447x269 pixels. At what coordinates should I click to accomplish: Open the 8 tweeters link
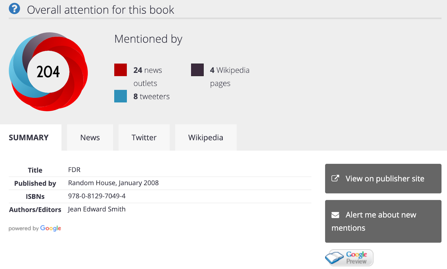click(151, 96)
